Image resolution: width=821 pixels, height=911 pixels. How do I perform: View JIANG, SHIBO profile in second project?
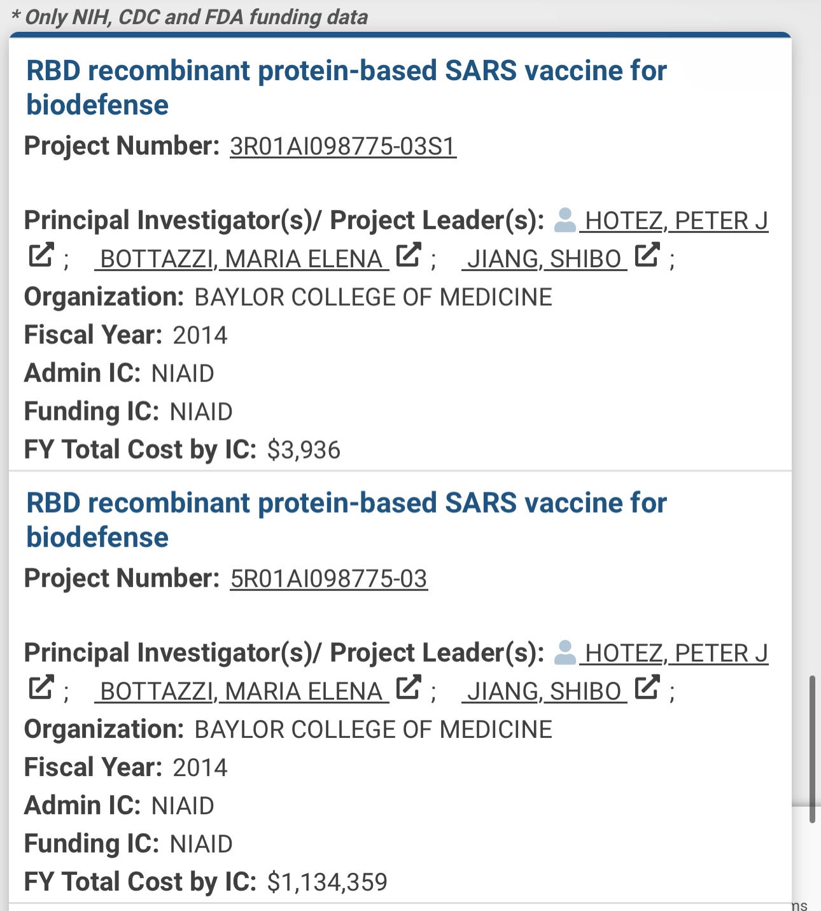click(x=544, y=692)
